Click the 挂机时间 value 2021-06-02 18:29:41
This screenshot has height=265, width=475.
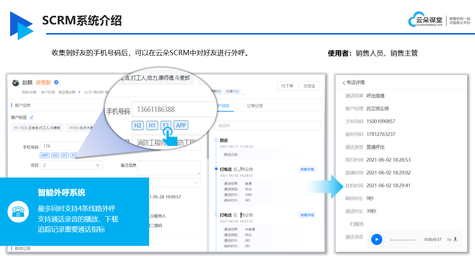point(388,185)
